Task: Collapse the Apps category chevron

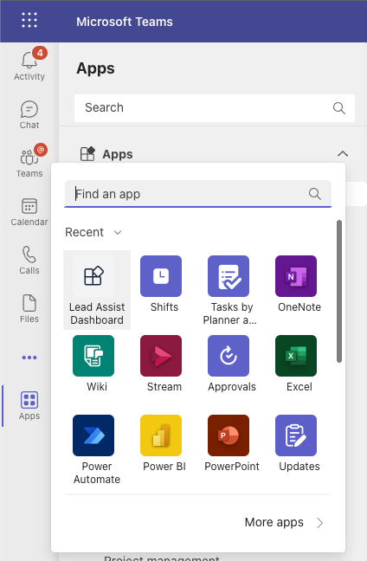Action: pos(343,154)
